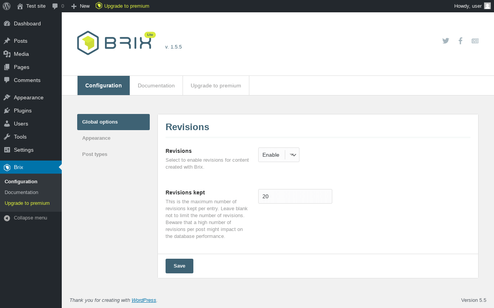Open Configuration in Brix submenu
Viewport: 494px width, 308px height.
point(21,181)
